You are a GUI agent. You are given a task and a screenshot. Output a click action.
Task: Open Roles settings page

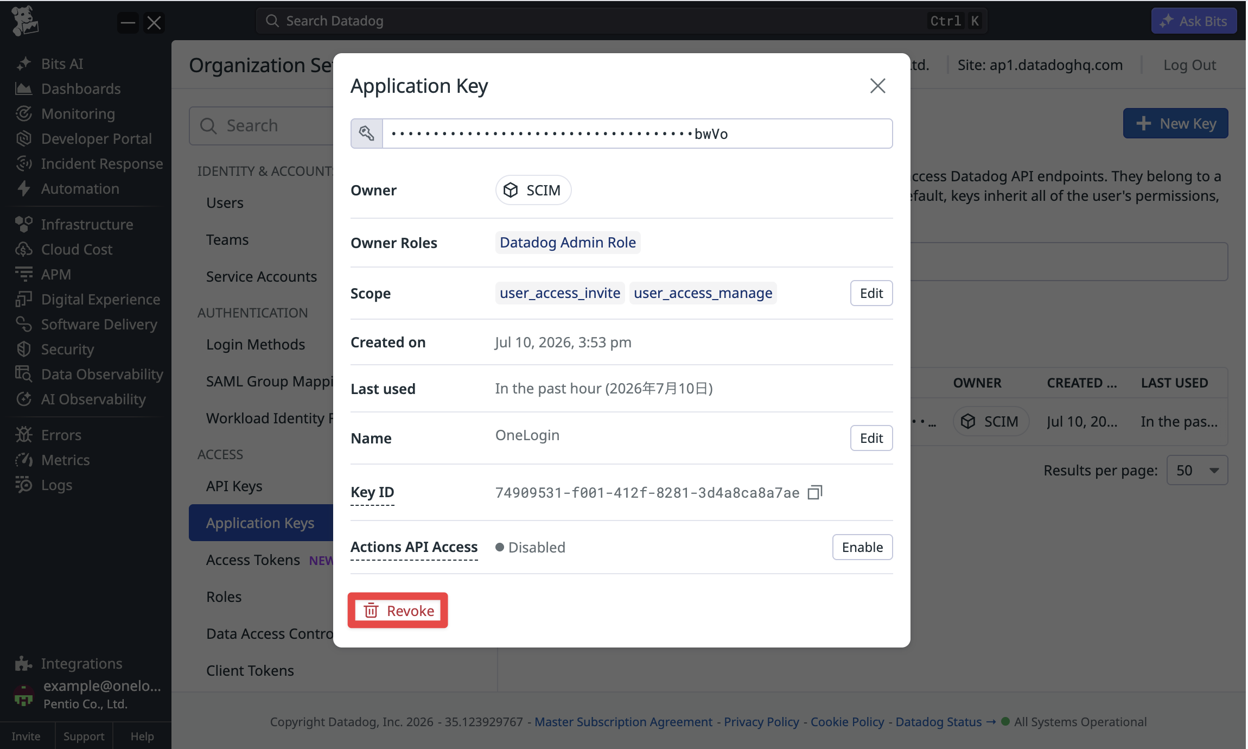click(224, 596)
